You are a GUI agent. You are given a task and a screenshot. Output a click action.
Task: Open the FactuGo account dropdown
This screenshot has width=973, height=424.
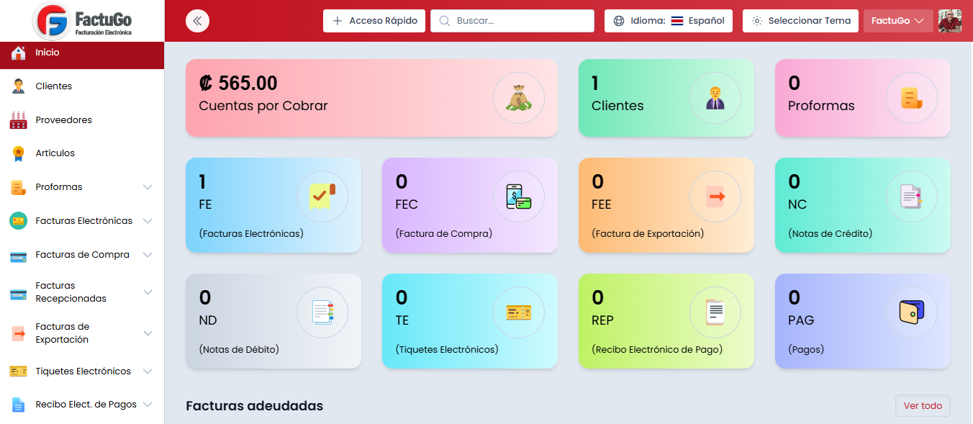pyautogui.click(x=897, y=21)
